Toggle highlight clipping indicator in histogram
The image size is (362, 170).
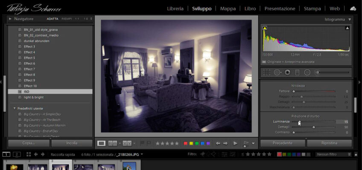(347, 28)
